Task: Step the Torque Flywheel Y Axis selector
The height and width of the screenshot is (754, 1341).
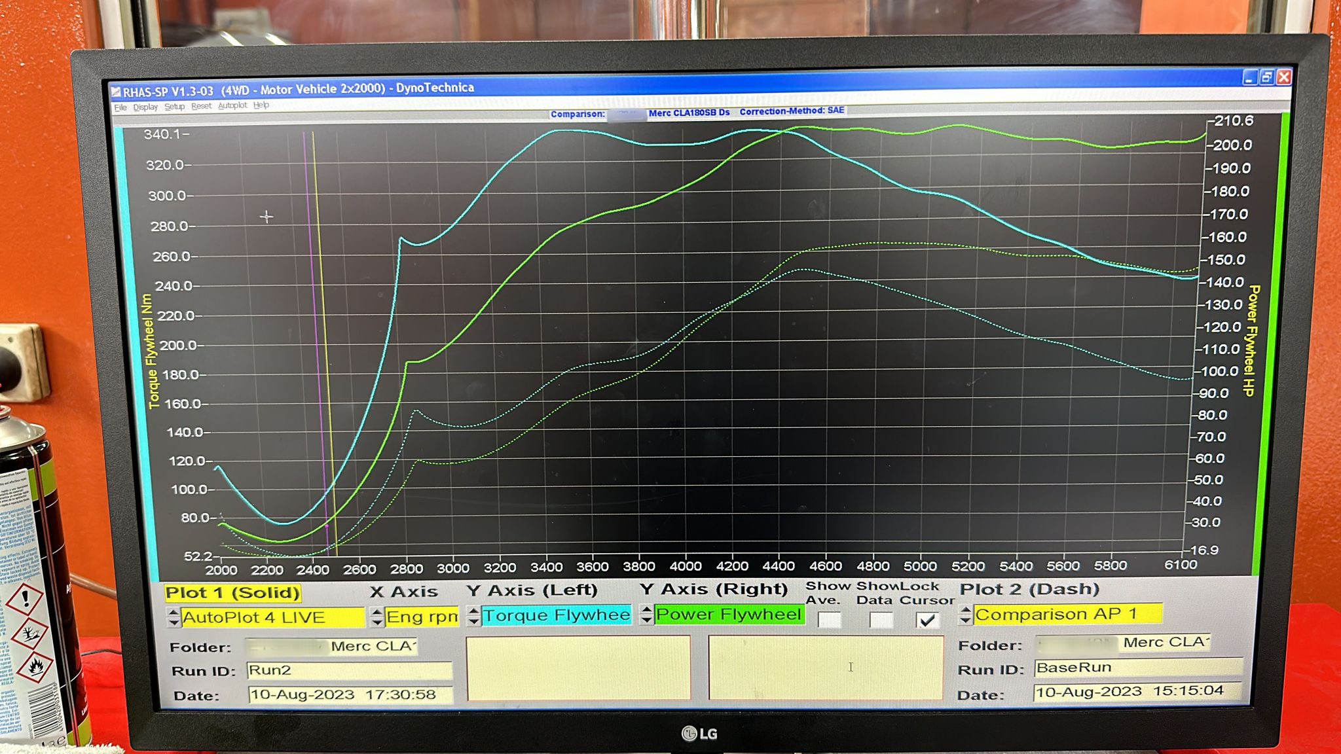Action: click(x=473, y=615)
